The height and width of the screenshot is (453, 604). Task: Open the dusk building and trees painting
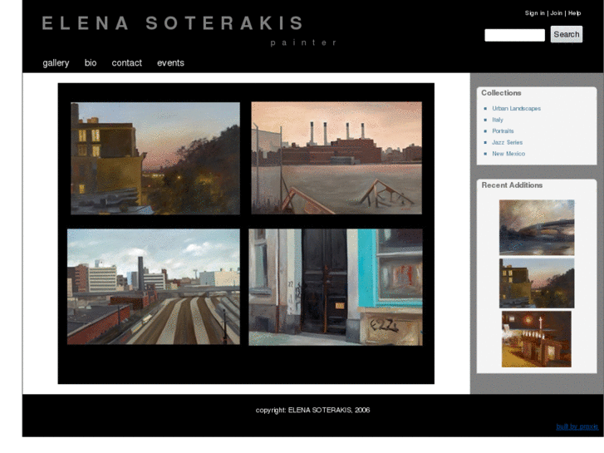155,158
